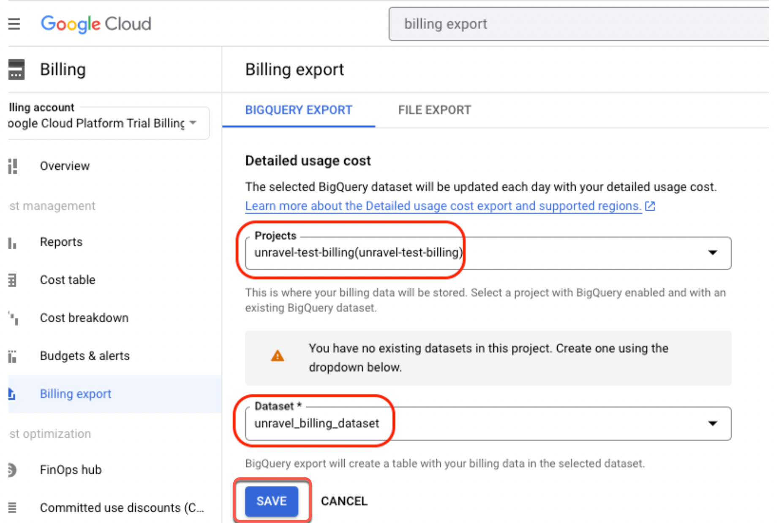Click the Reports bar-chart icon
Viewport: 779px width, 523px height.
[x=12, y=242]
